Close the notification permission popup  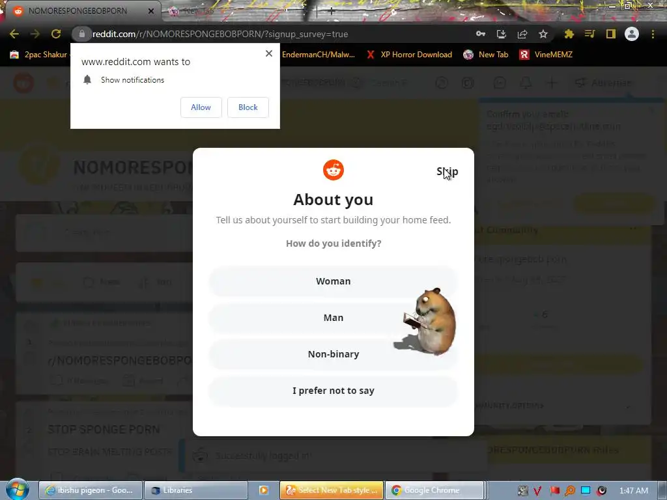pyautogui.click(x=269, y=53)
